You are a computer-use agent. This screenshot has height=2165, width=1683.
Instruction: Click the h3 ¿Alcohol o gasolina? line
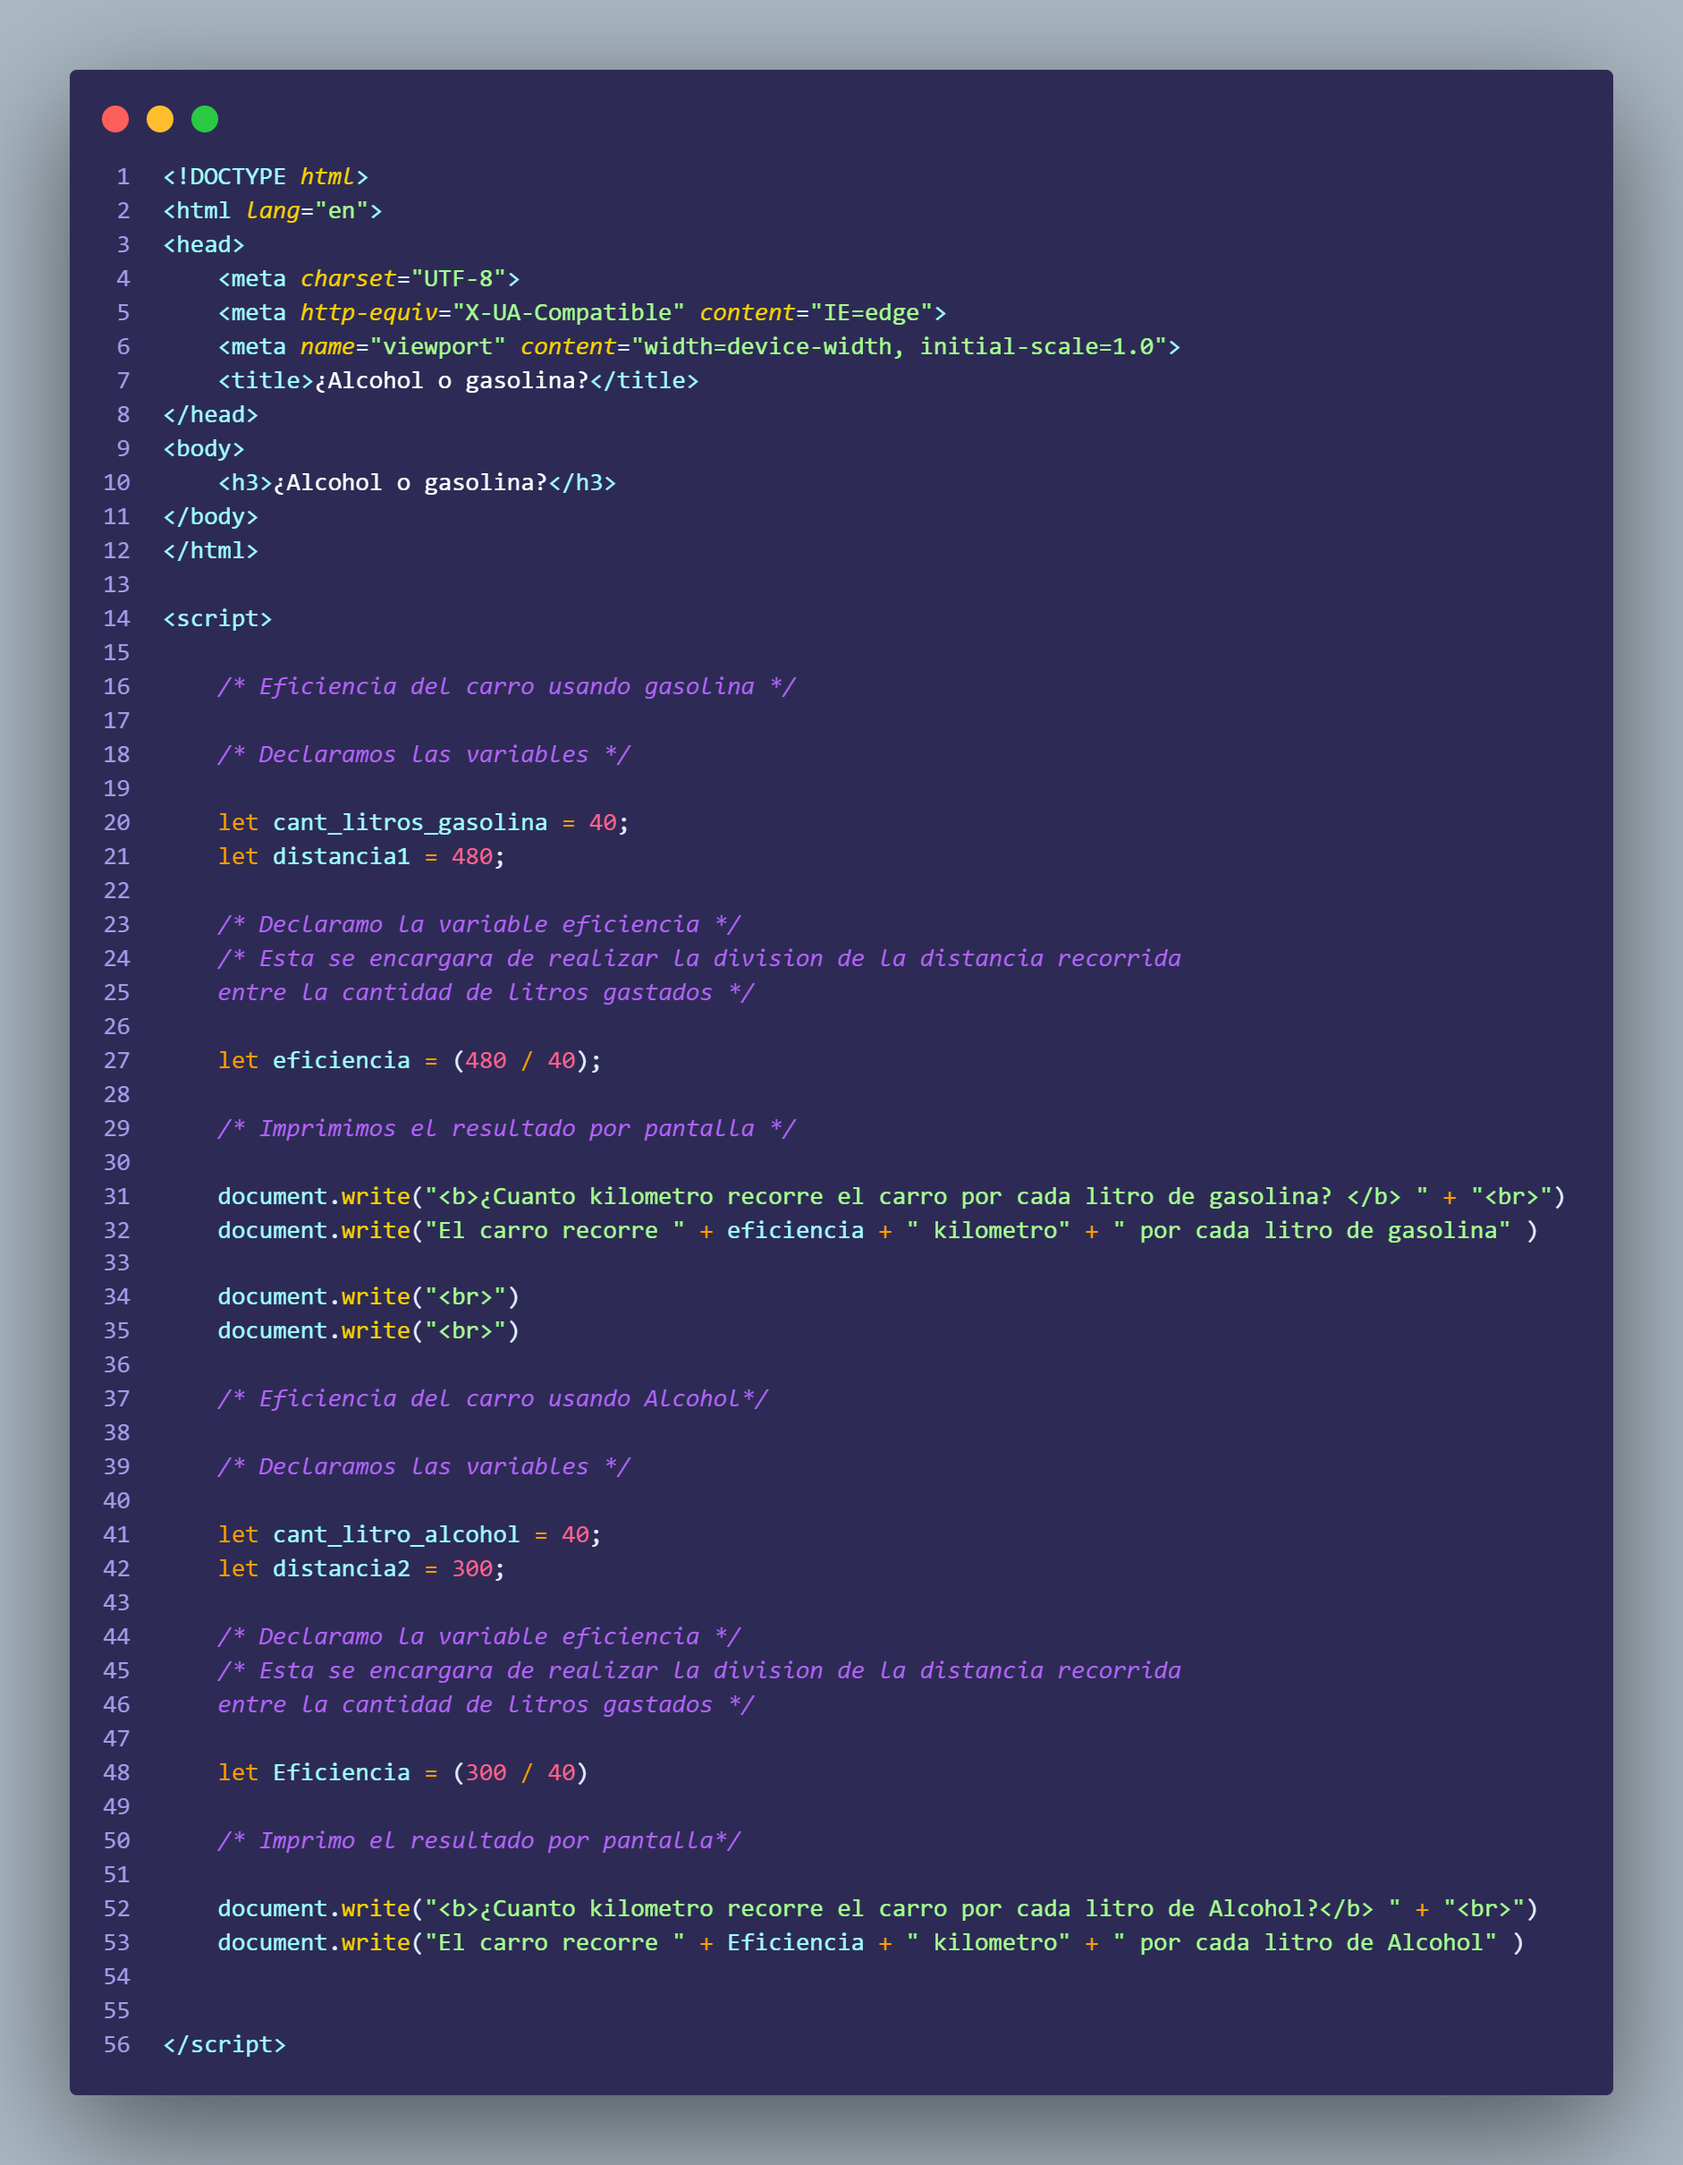[418, 483]
